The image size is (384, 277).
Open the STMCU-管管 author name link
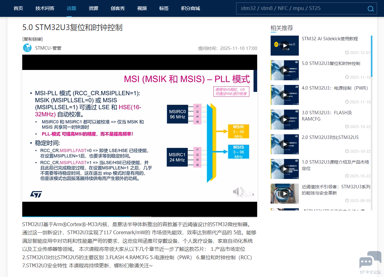(48, 48)
